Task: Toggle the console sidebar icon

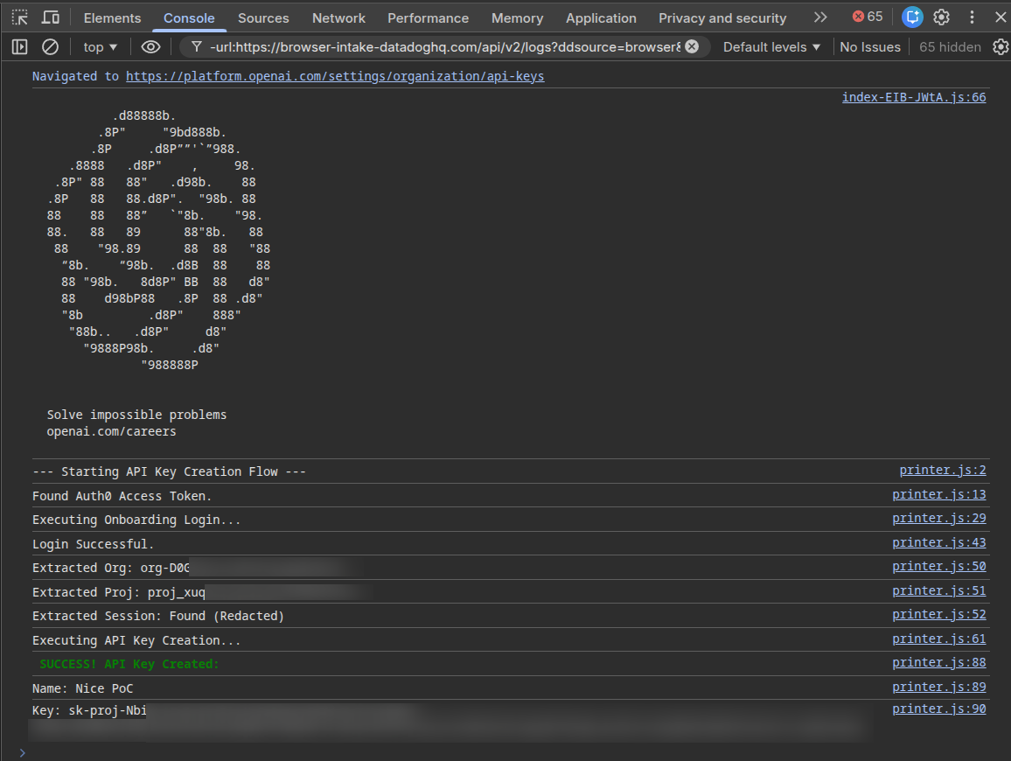Action: click(x=20, y=47)
